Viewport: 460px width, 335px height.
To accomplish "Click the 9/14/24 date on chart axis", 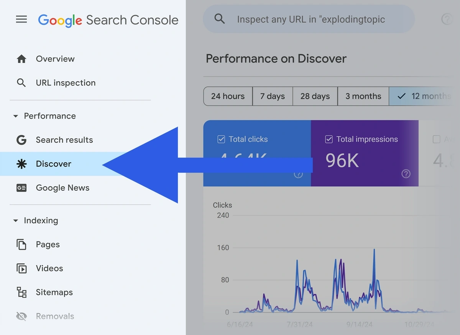I will (360, 324).
